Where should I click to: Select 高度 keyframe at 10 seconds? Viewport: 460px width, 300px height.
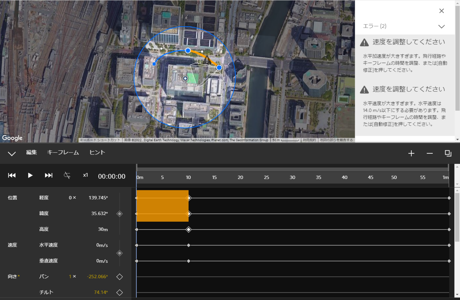tap(189, 230)
